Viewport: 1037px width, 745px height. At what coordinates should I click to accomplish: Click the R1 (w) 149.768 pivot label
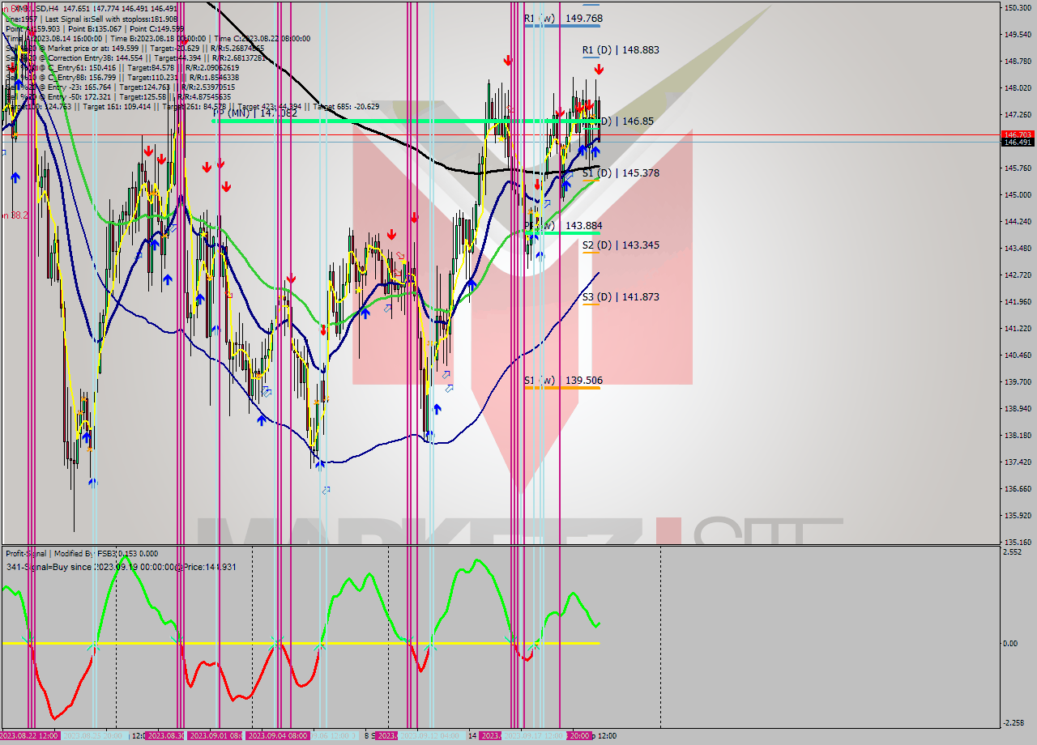pyautogui.click(x=563, y=18)
